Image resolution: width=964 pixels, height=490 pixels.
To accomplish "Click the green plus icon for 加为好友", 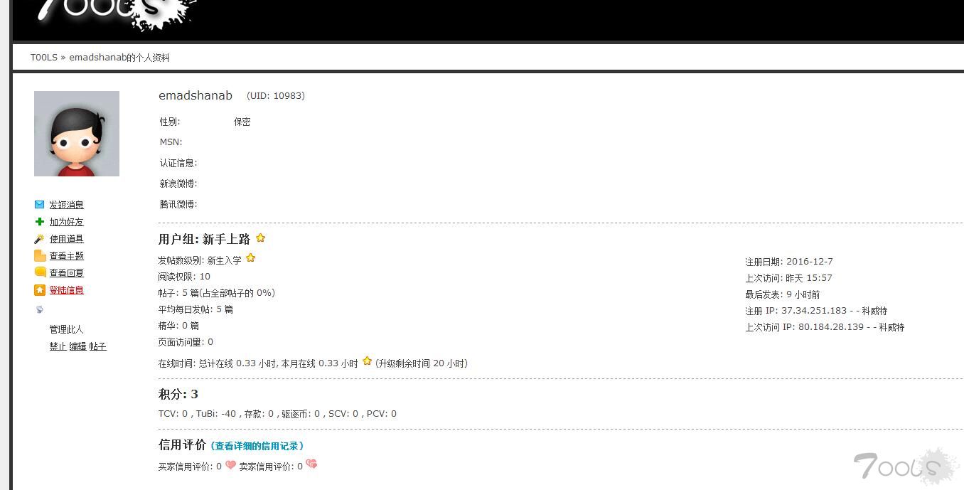I will pyautogui.click(x=40, y=222).
